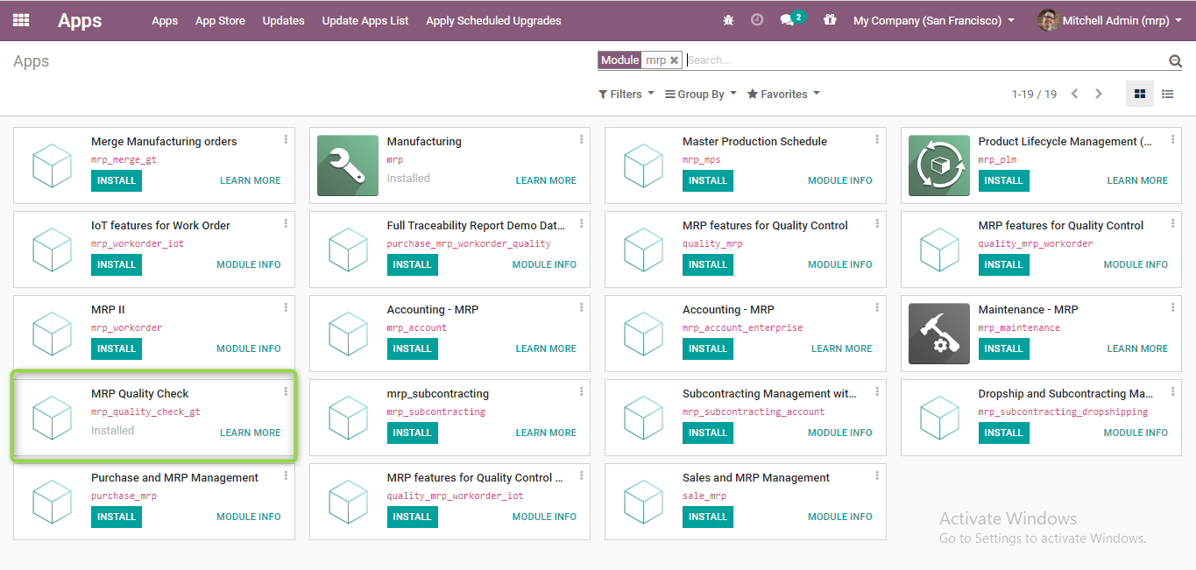Viewport: 1196px width, 570px height.
Task: Click the search magnifier icon
Action: 1175,60
